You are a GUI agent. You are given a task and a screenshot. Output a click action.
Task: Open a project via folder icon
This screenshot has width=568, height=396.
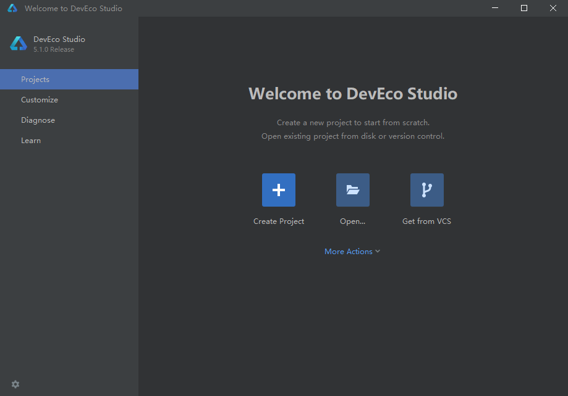coord(353,190)
